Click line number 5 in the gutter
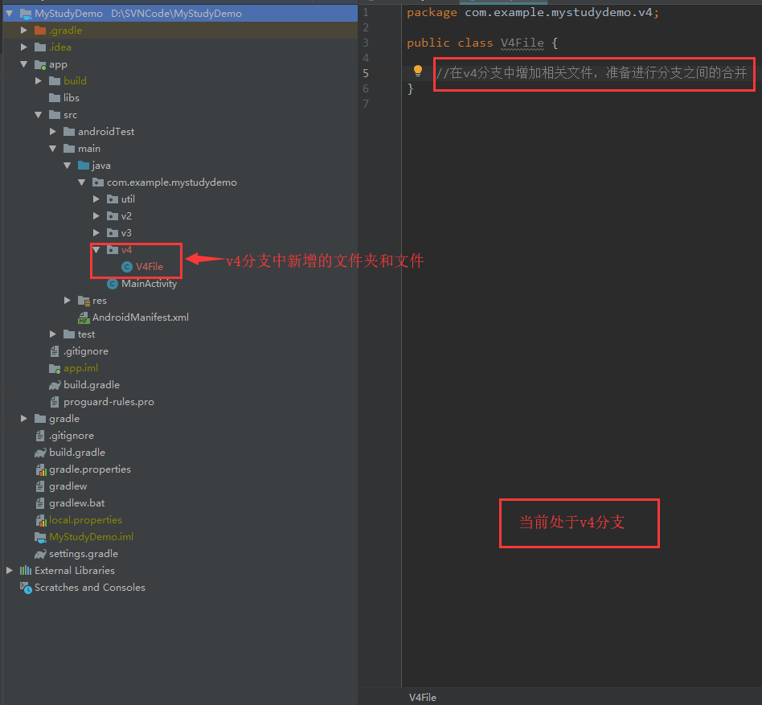Screen dimensions: 762x705 [366, 73]
